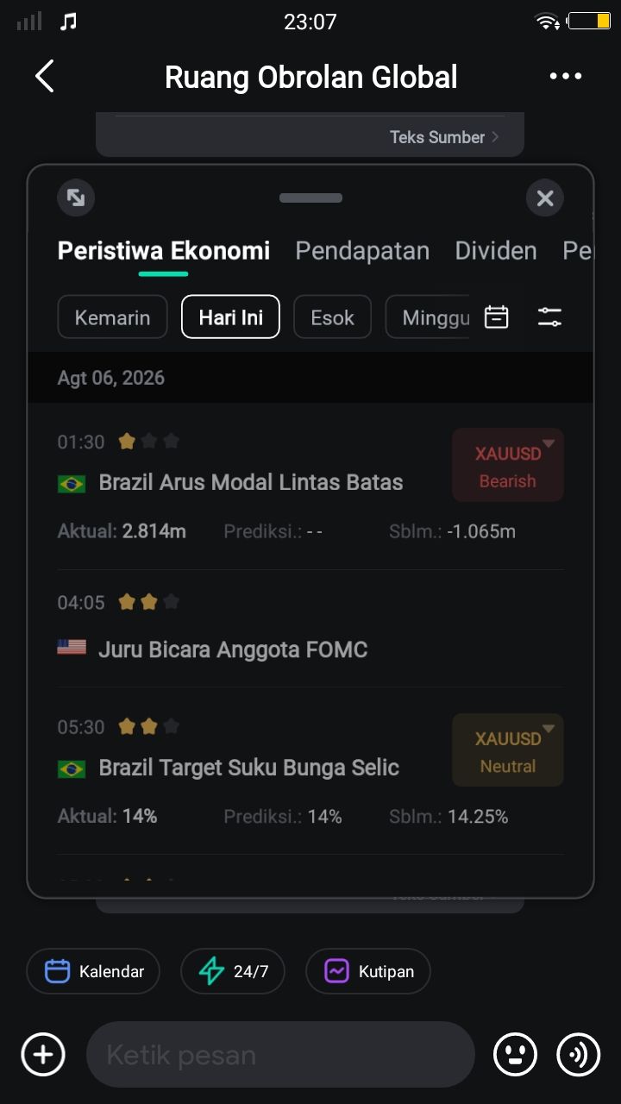Go back using the arrow icon
This screenshot has width=621, height=1104.
[44, 77]
